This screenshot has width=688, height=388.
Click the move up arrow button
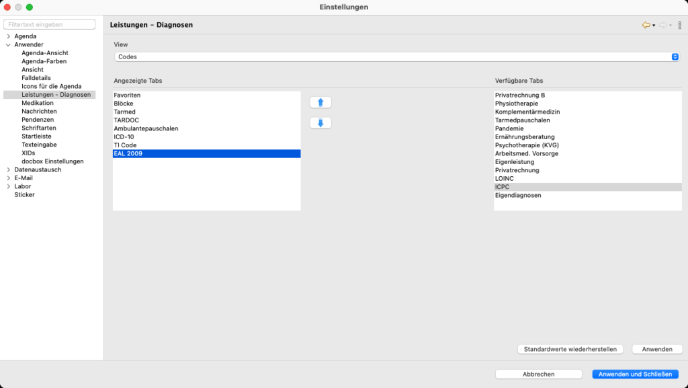coord(320,102)
